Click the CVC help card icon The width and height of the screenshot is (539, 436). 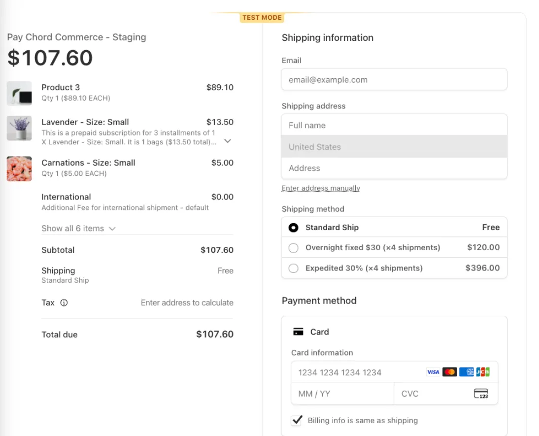[481, 393]
